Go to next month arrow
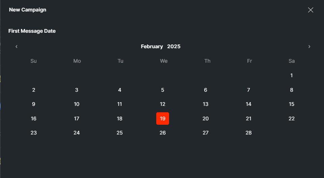The image size is (324, 178). click(309, 47)
